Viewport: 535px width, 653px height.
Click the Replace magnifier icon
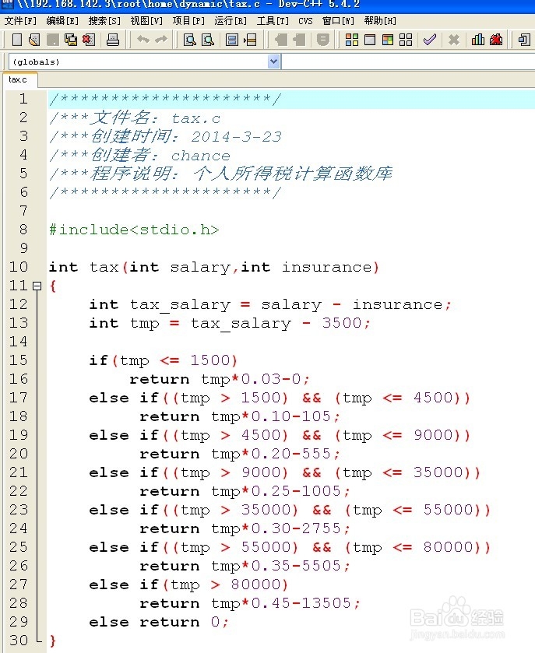(x=207, y=40)
